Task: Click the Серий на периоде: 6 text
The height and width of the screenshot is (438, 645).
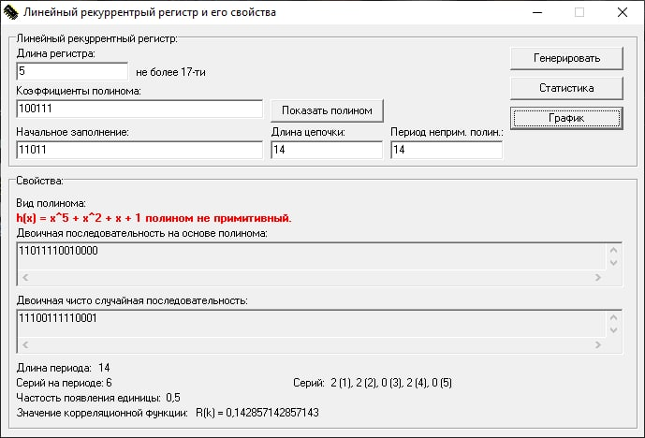Action: (64, 383)
